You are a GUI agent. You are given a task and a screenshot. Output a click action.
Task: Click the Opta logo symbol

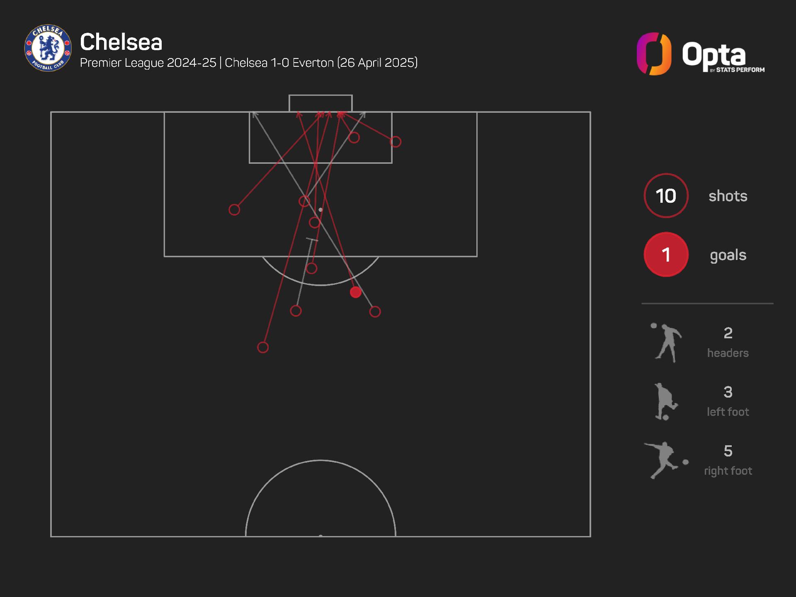click(654, 54)
